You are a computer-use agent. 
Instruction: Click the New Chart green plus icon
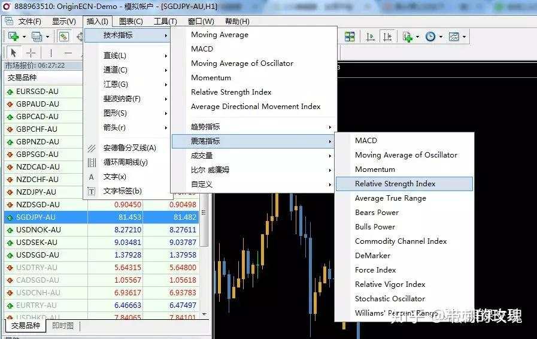coord(13,37)
